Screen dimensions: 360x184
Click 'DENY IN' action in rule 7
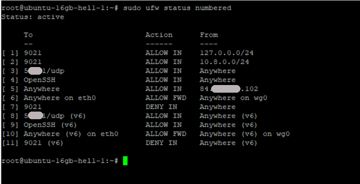tap(161, 107)
